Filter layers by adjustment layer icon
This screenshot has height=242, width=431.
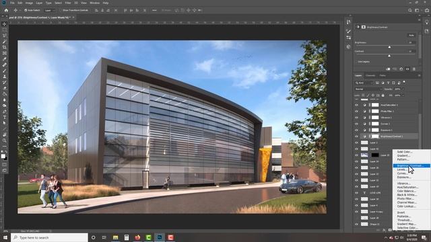pyautogui.click(x=383, y=83)
